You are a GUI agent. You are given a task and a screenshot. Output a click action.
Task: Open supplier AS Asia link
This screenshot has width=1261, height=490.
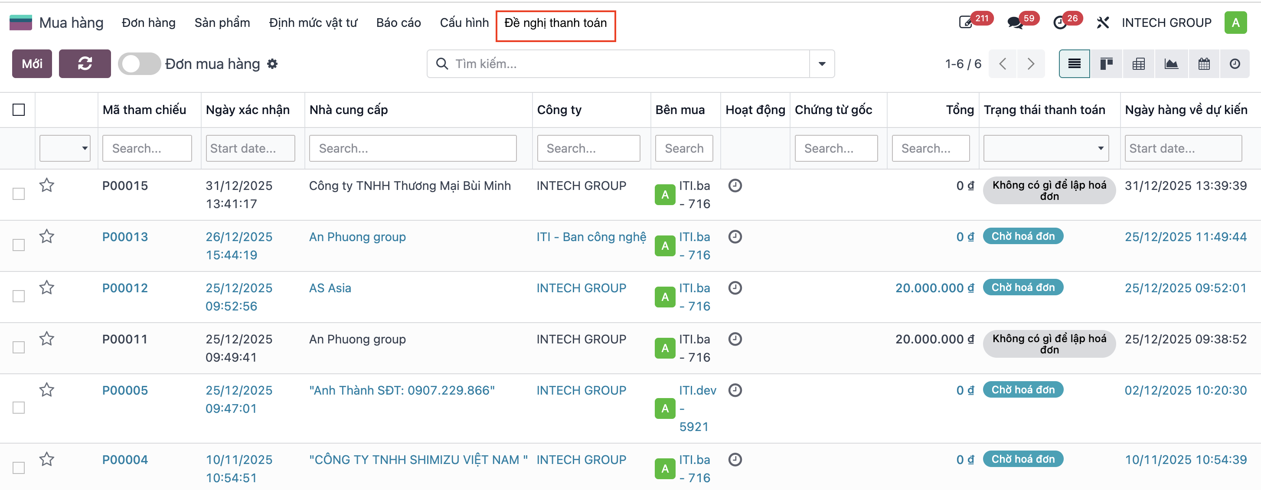click(330, 288)
